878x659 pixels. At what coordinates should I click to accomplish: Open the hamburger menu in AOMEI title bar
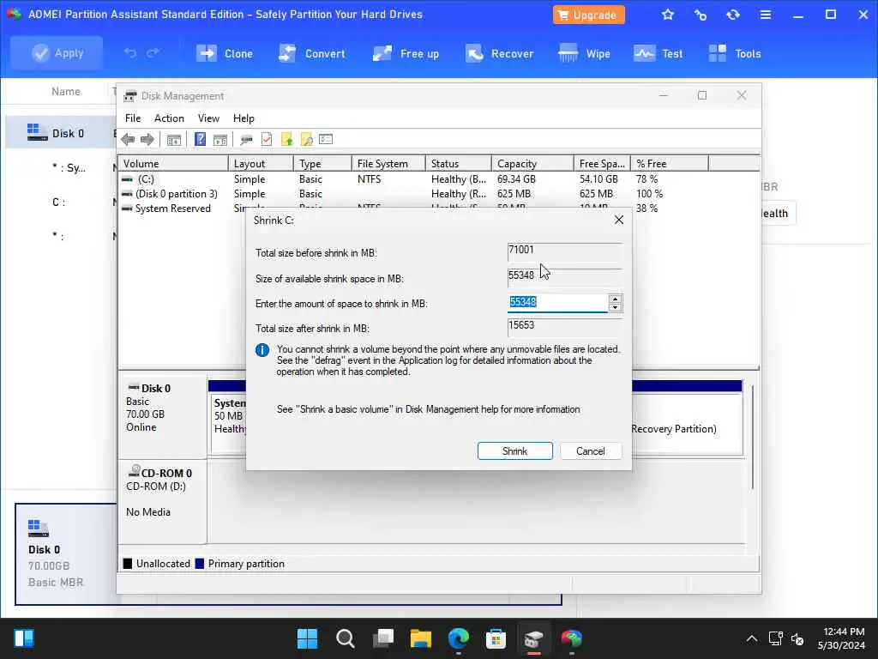pos(765,15)
